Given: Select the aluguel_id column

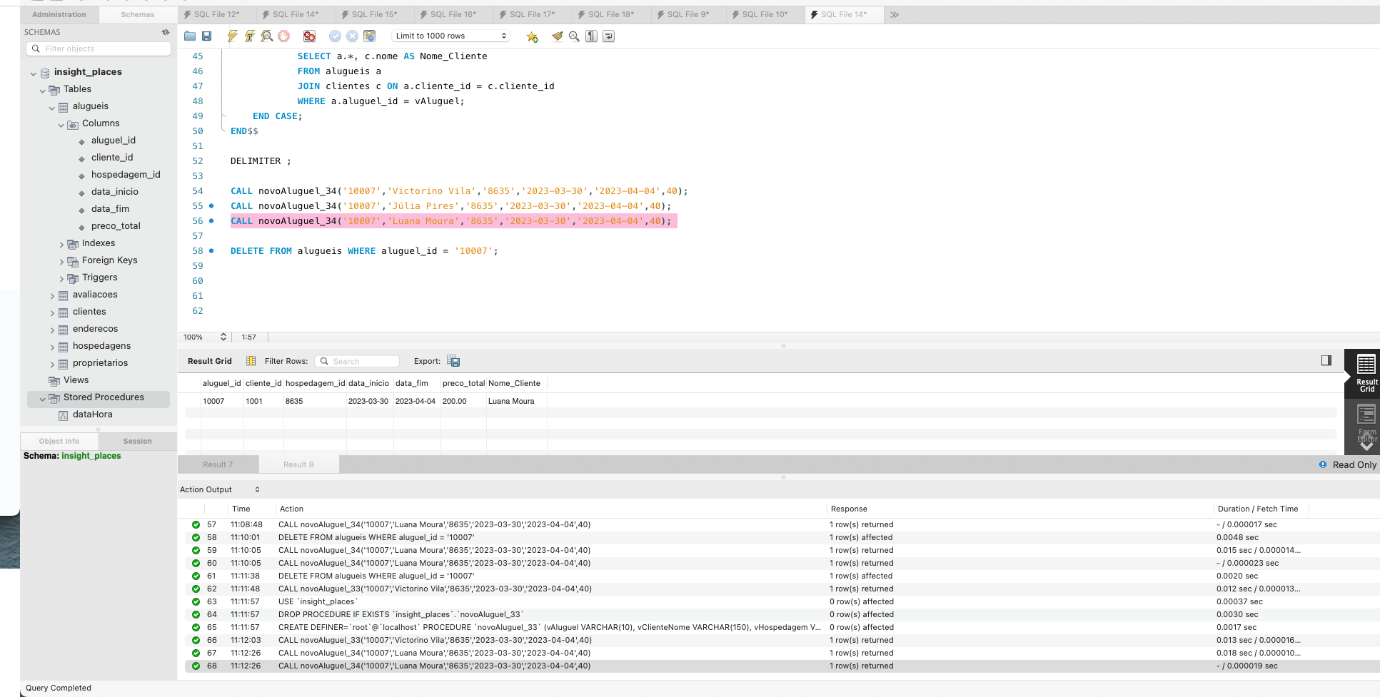Looking at the screenshot, I should [113, 141].
